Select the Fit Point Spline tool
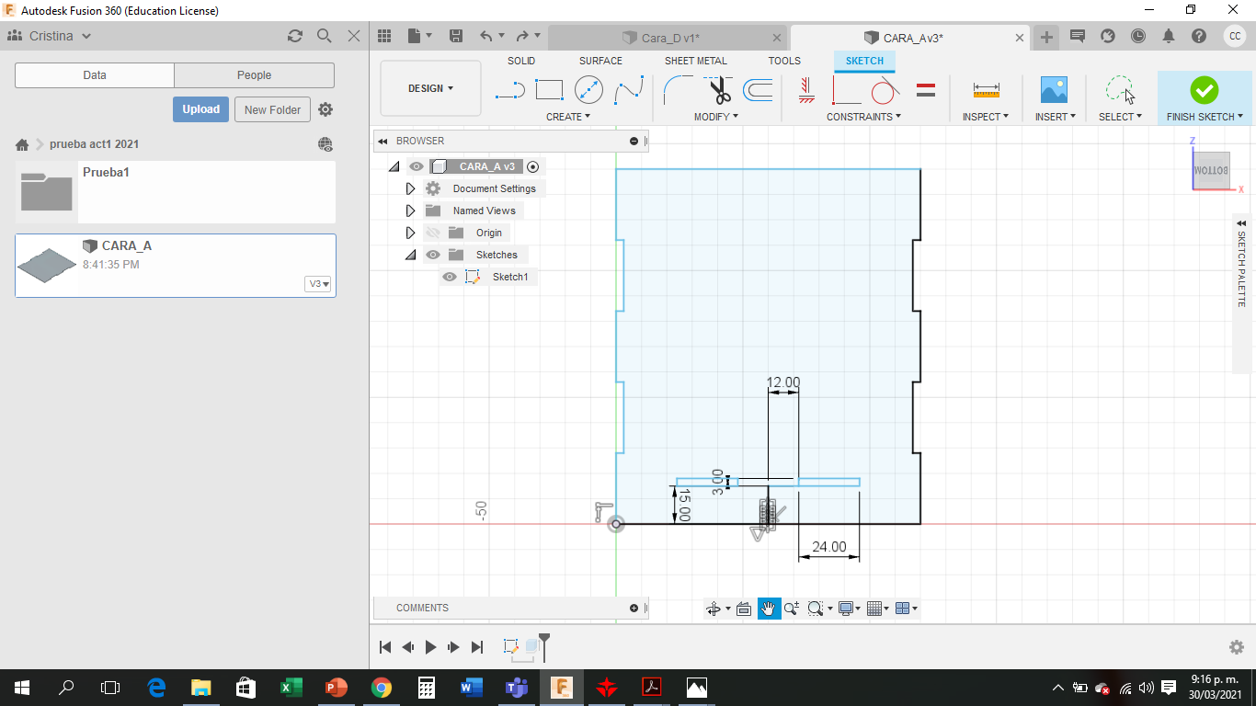 pyautogui.click(x=629, y=90)
